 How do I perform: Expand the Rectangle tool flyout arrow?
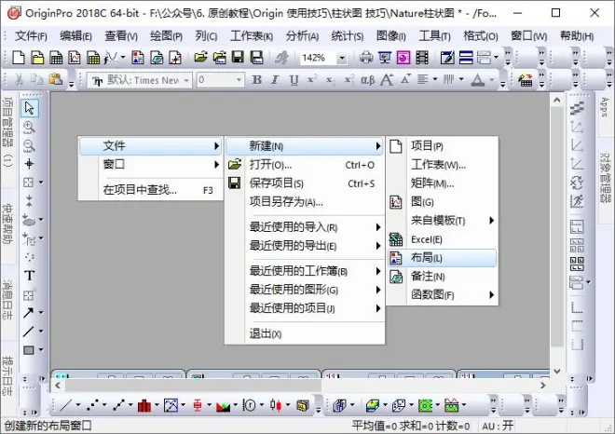tap(41, 349)
